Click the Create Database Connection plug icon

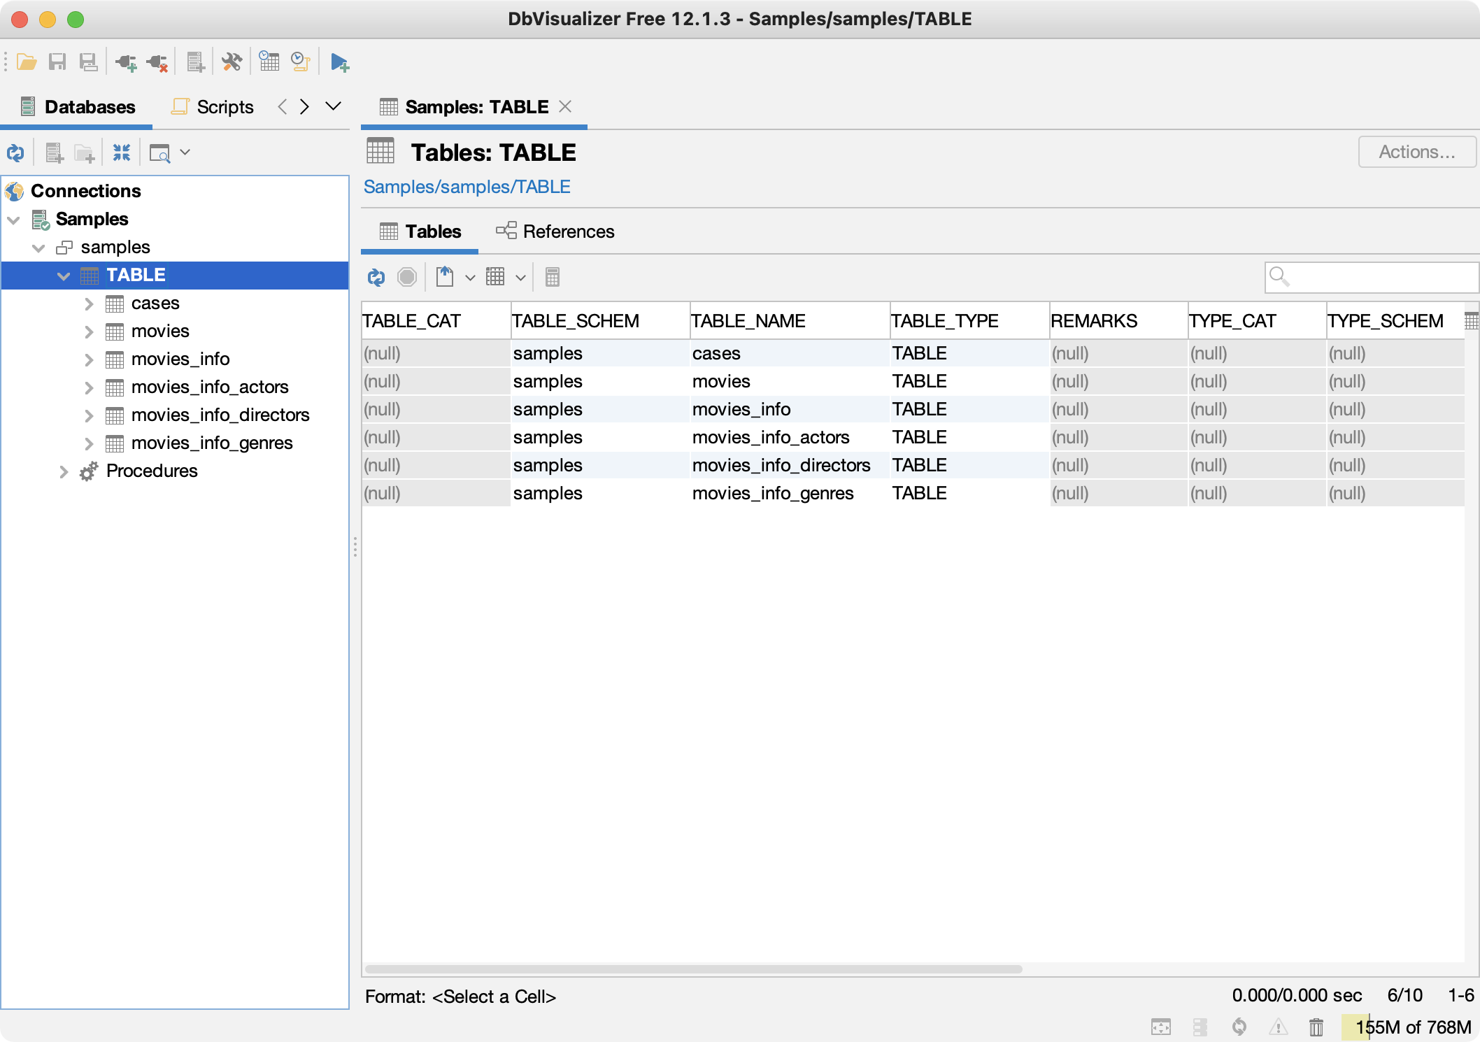[x=127, y=62]
